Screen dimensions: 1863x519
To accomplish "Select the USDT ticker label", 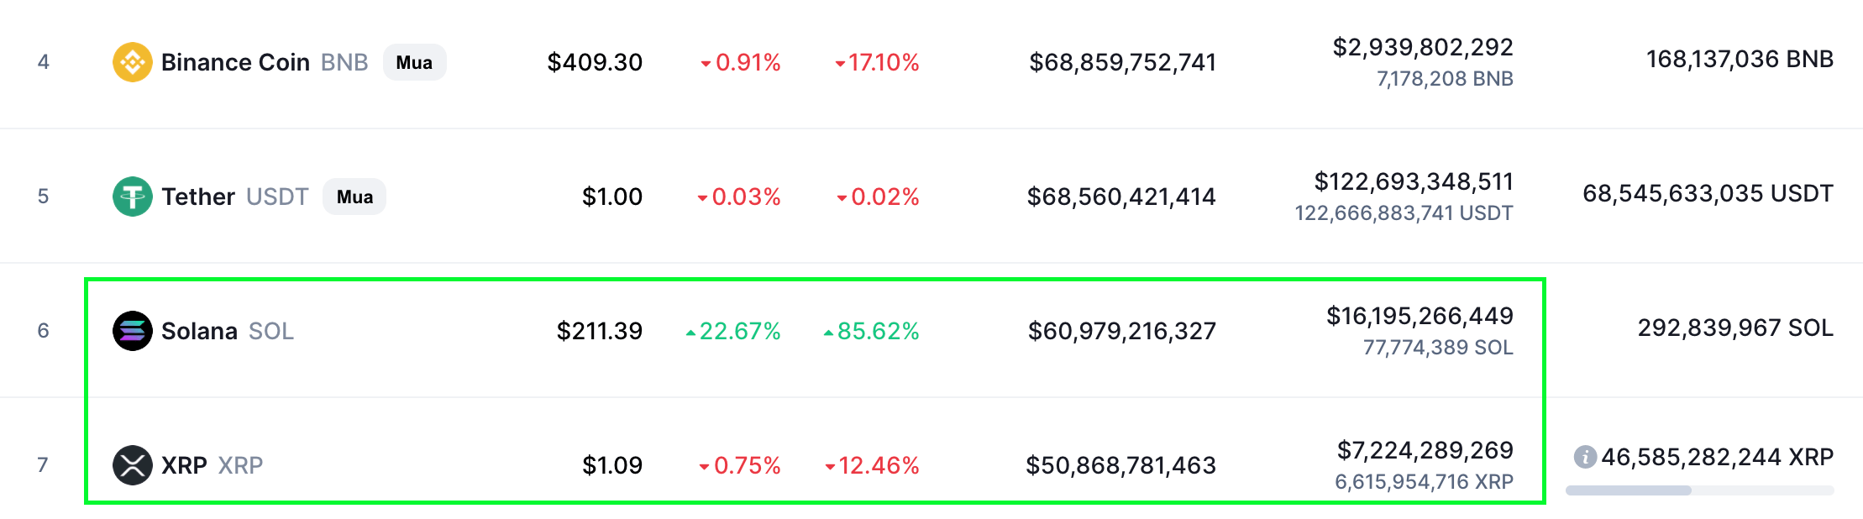I will tap(278, 196).
